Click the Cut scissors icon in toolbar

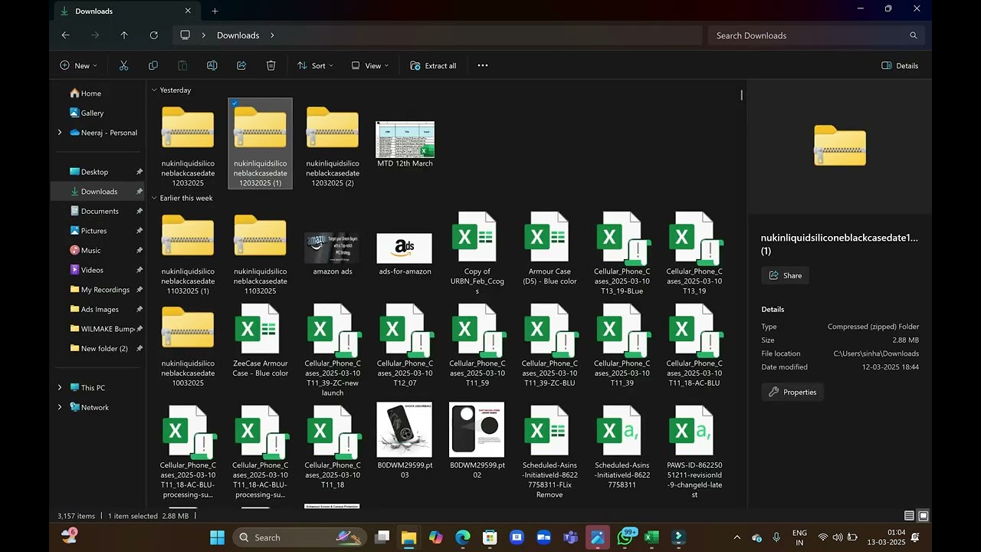pyautogui.click(x=123, y=66)
